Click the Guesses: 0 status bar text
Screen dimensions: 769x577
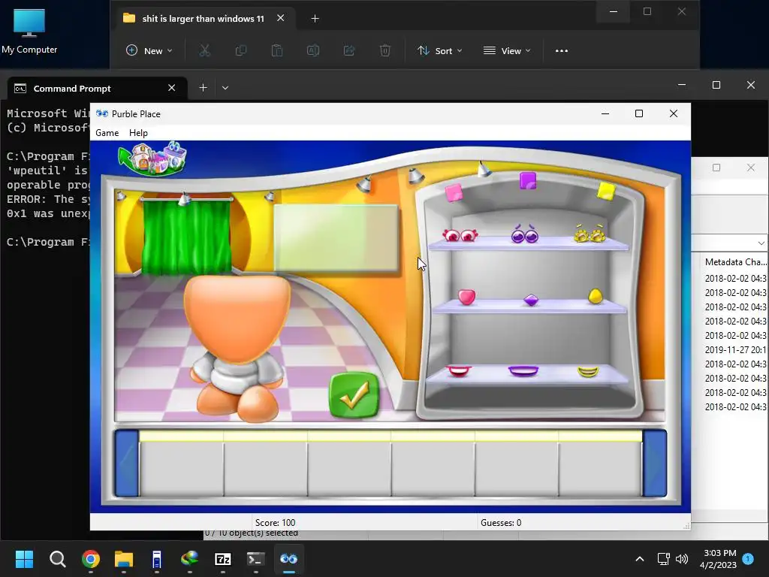pyautogui.click(x=501, y=523)
